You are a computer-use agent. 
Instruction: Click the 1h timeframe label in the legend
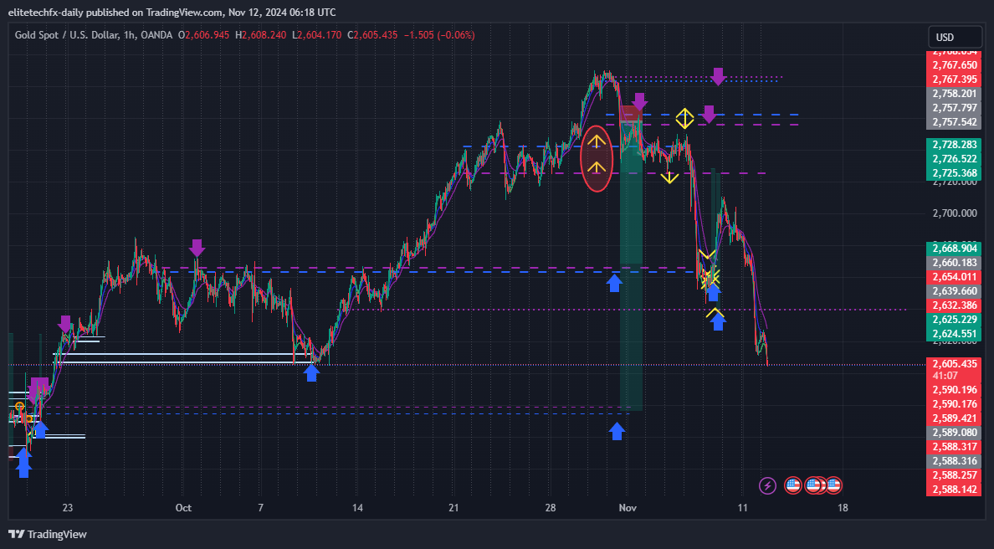click(x=130, y=35)
